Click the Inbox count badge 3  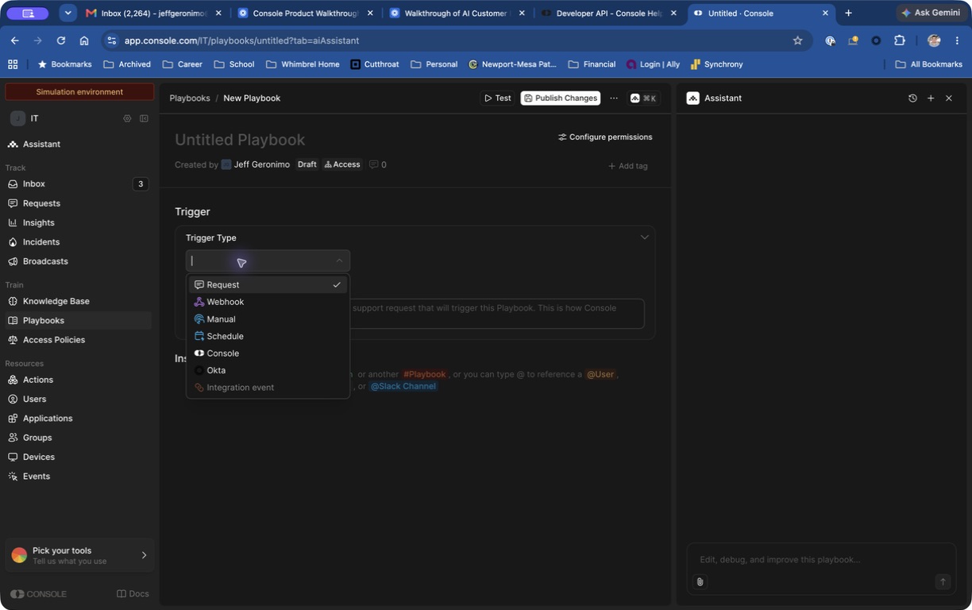[x=141, y=184]
